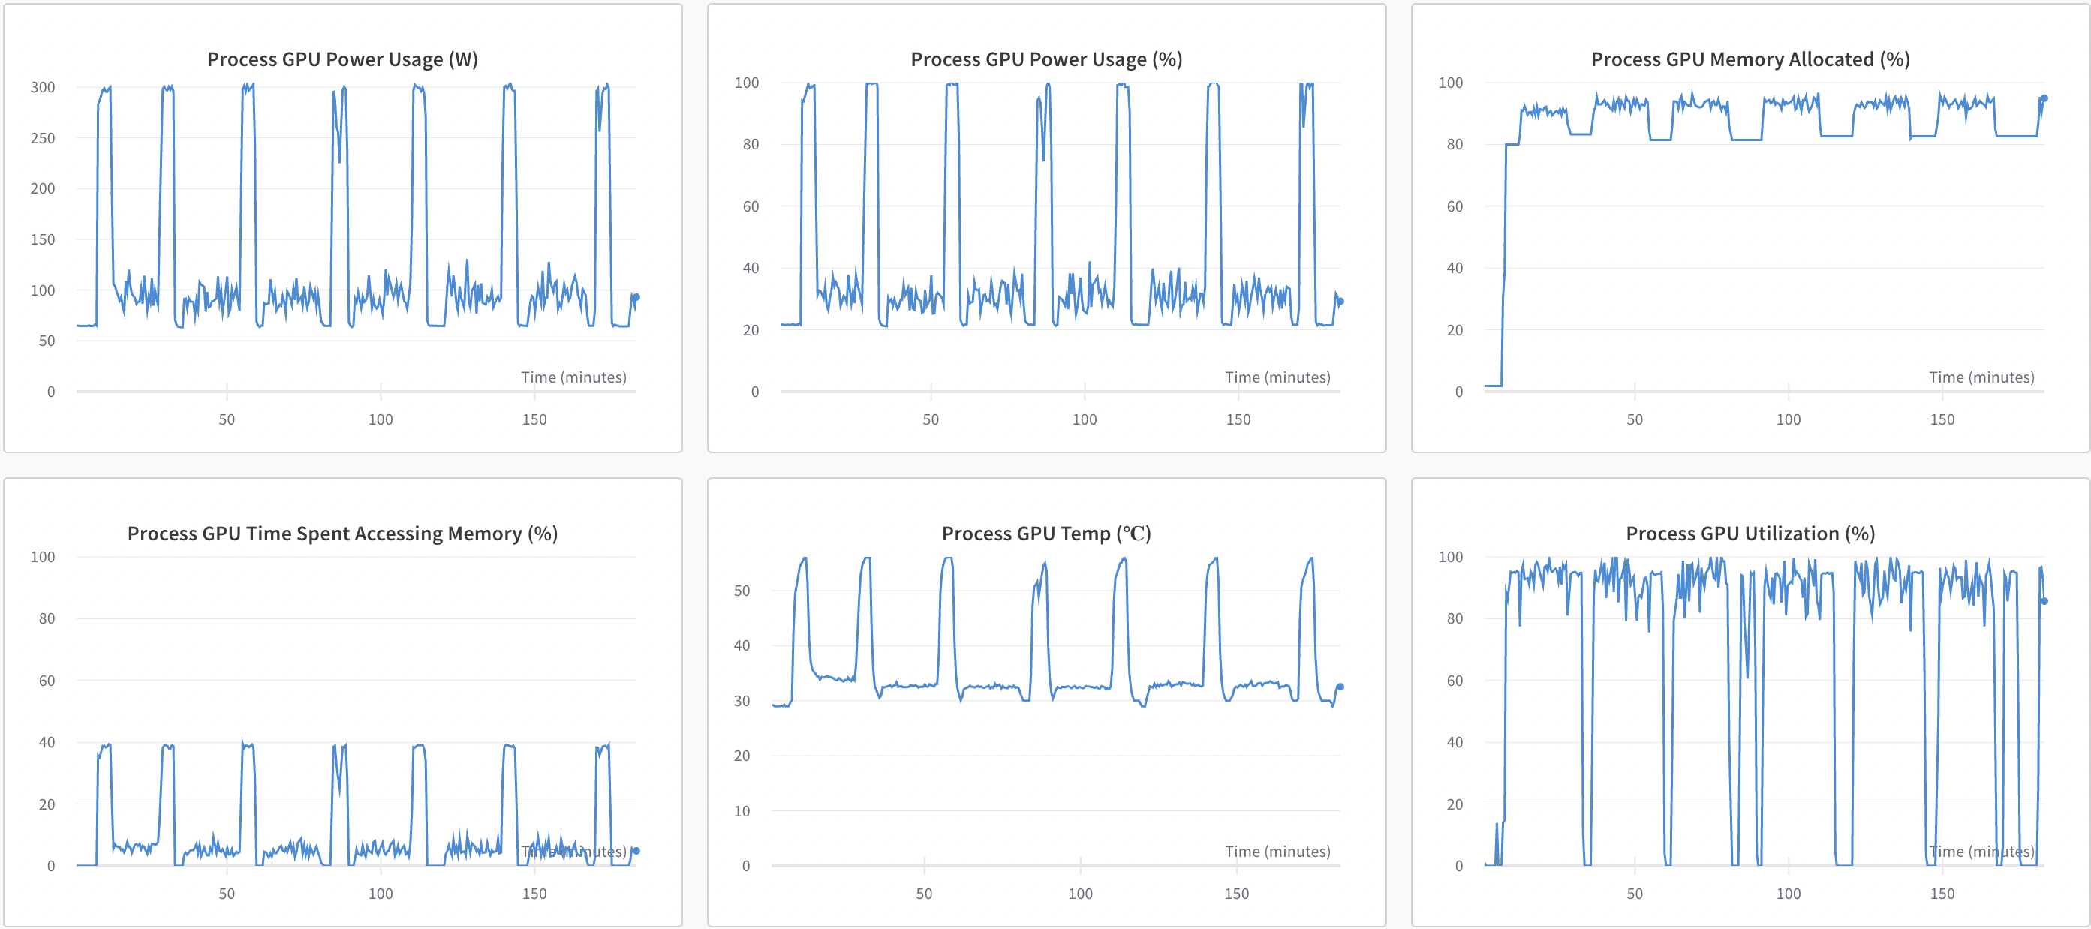Click the 50 x-axis tick in GPU Temp chart
Image resolution: width=2091 pixels, height=929 pixels.
[x=924, y=893]
